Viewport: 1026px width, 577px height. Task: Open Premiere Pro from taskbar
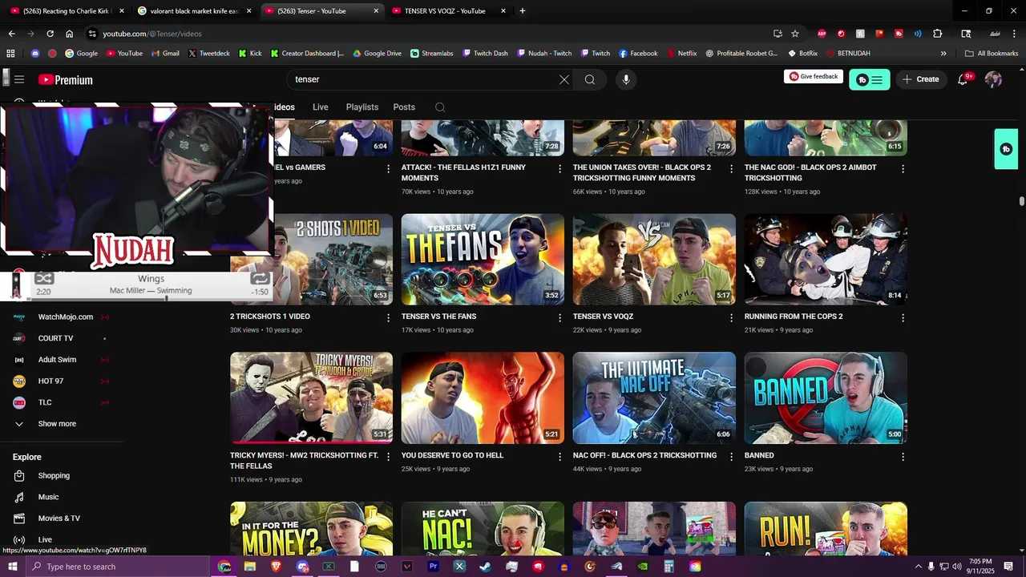[434, 567]
